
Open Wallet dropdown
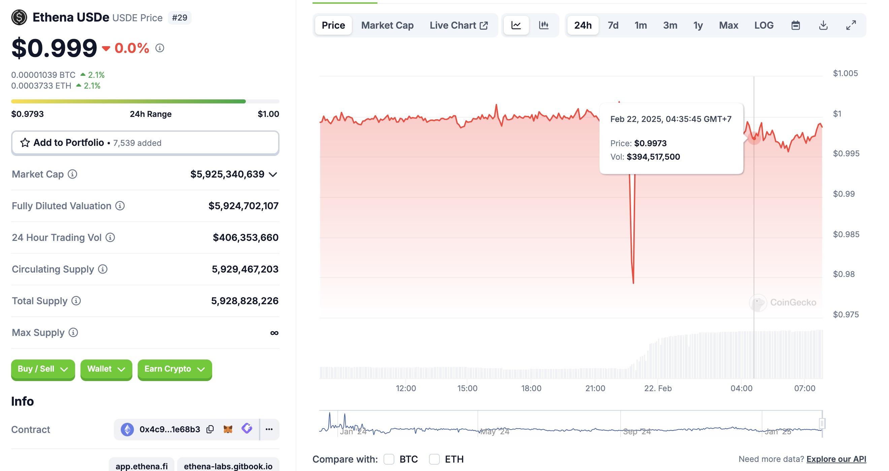click(x=106, y=369)
